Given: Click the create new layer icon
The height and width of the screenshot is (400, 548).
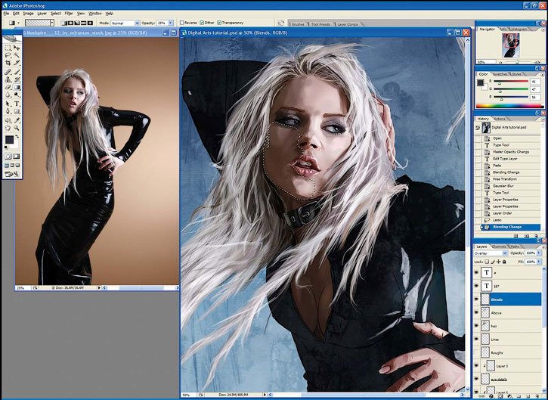Looking at the screenshot, I should 528,396.
